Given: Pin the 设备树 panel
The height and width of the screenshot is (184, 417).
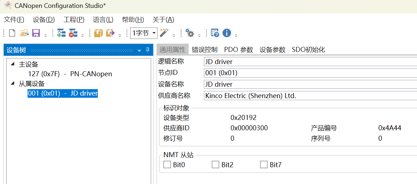Looking at the screenshot, I should 148,50.
